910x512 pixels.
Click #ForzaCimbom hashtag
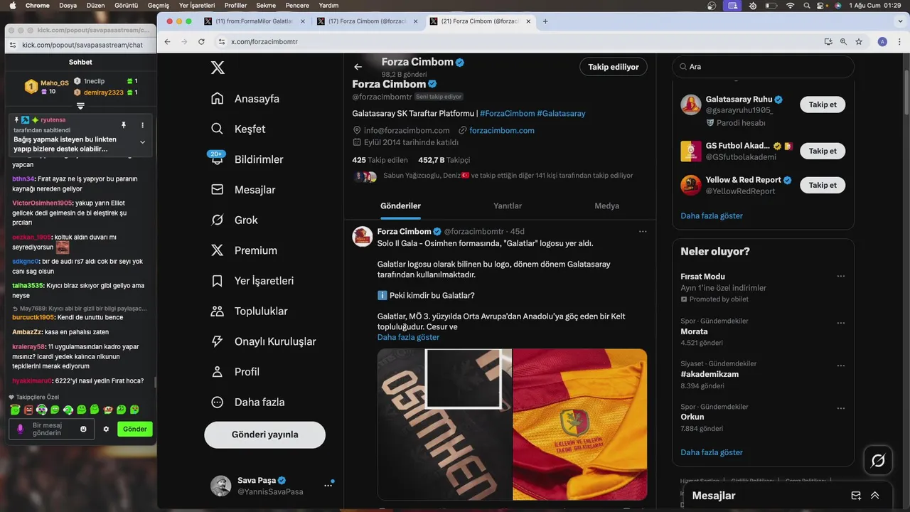point(507,113)
